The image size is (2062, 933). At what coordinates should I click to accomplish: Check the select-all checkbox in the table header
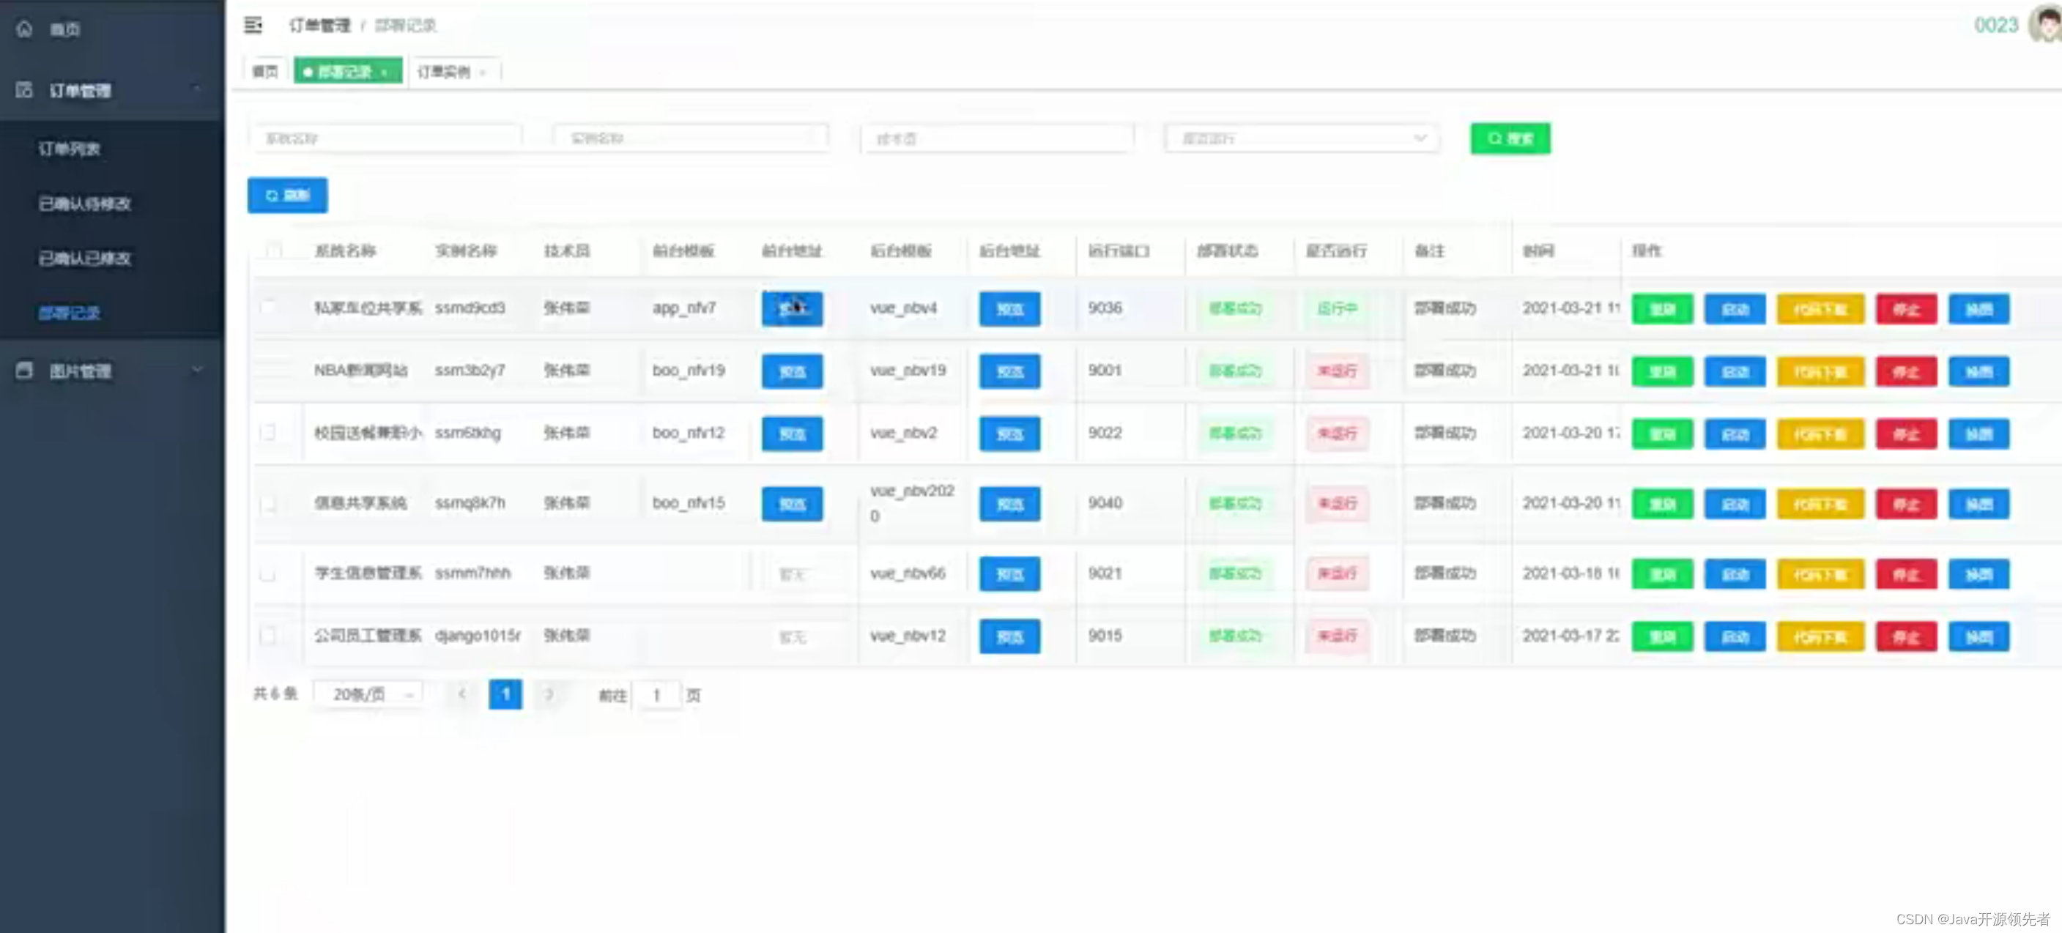pos(274,250)
